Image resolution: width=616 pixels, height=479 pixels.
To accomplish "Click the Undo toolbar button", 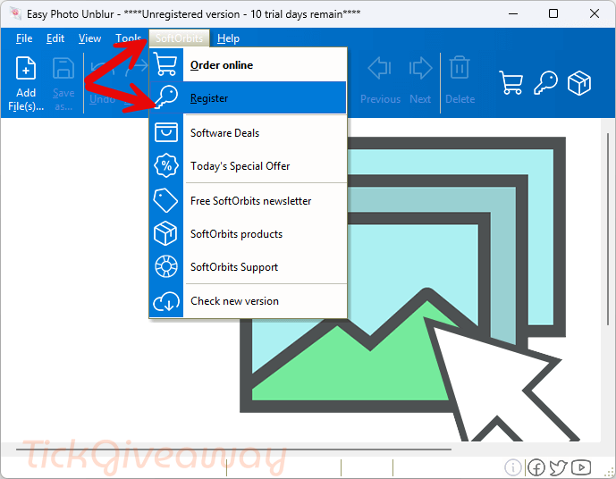I will click(x=102, y=83).
